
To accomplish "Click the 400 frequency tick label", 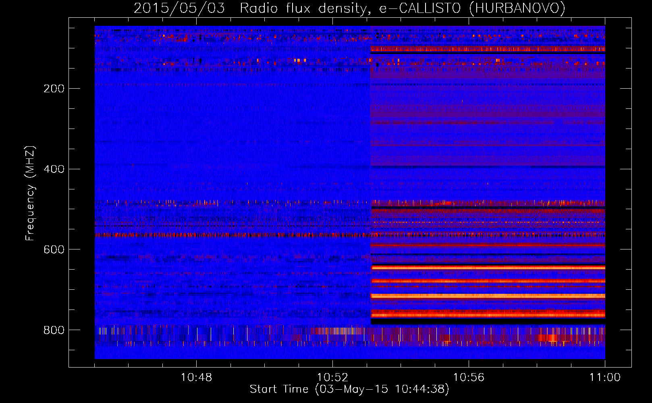I will (x=54, y=169).
